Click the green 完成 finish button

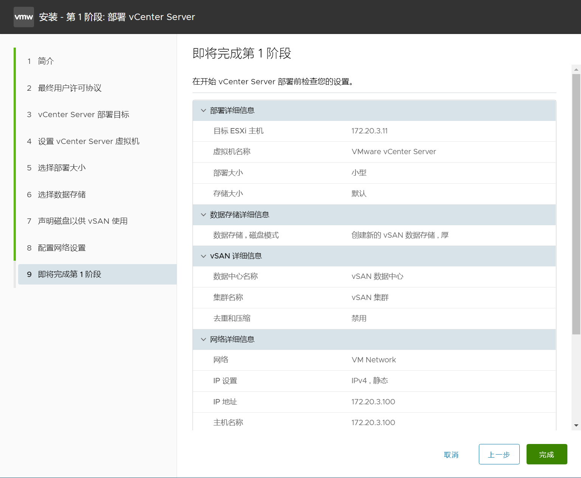click(547, 454)
